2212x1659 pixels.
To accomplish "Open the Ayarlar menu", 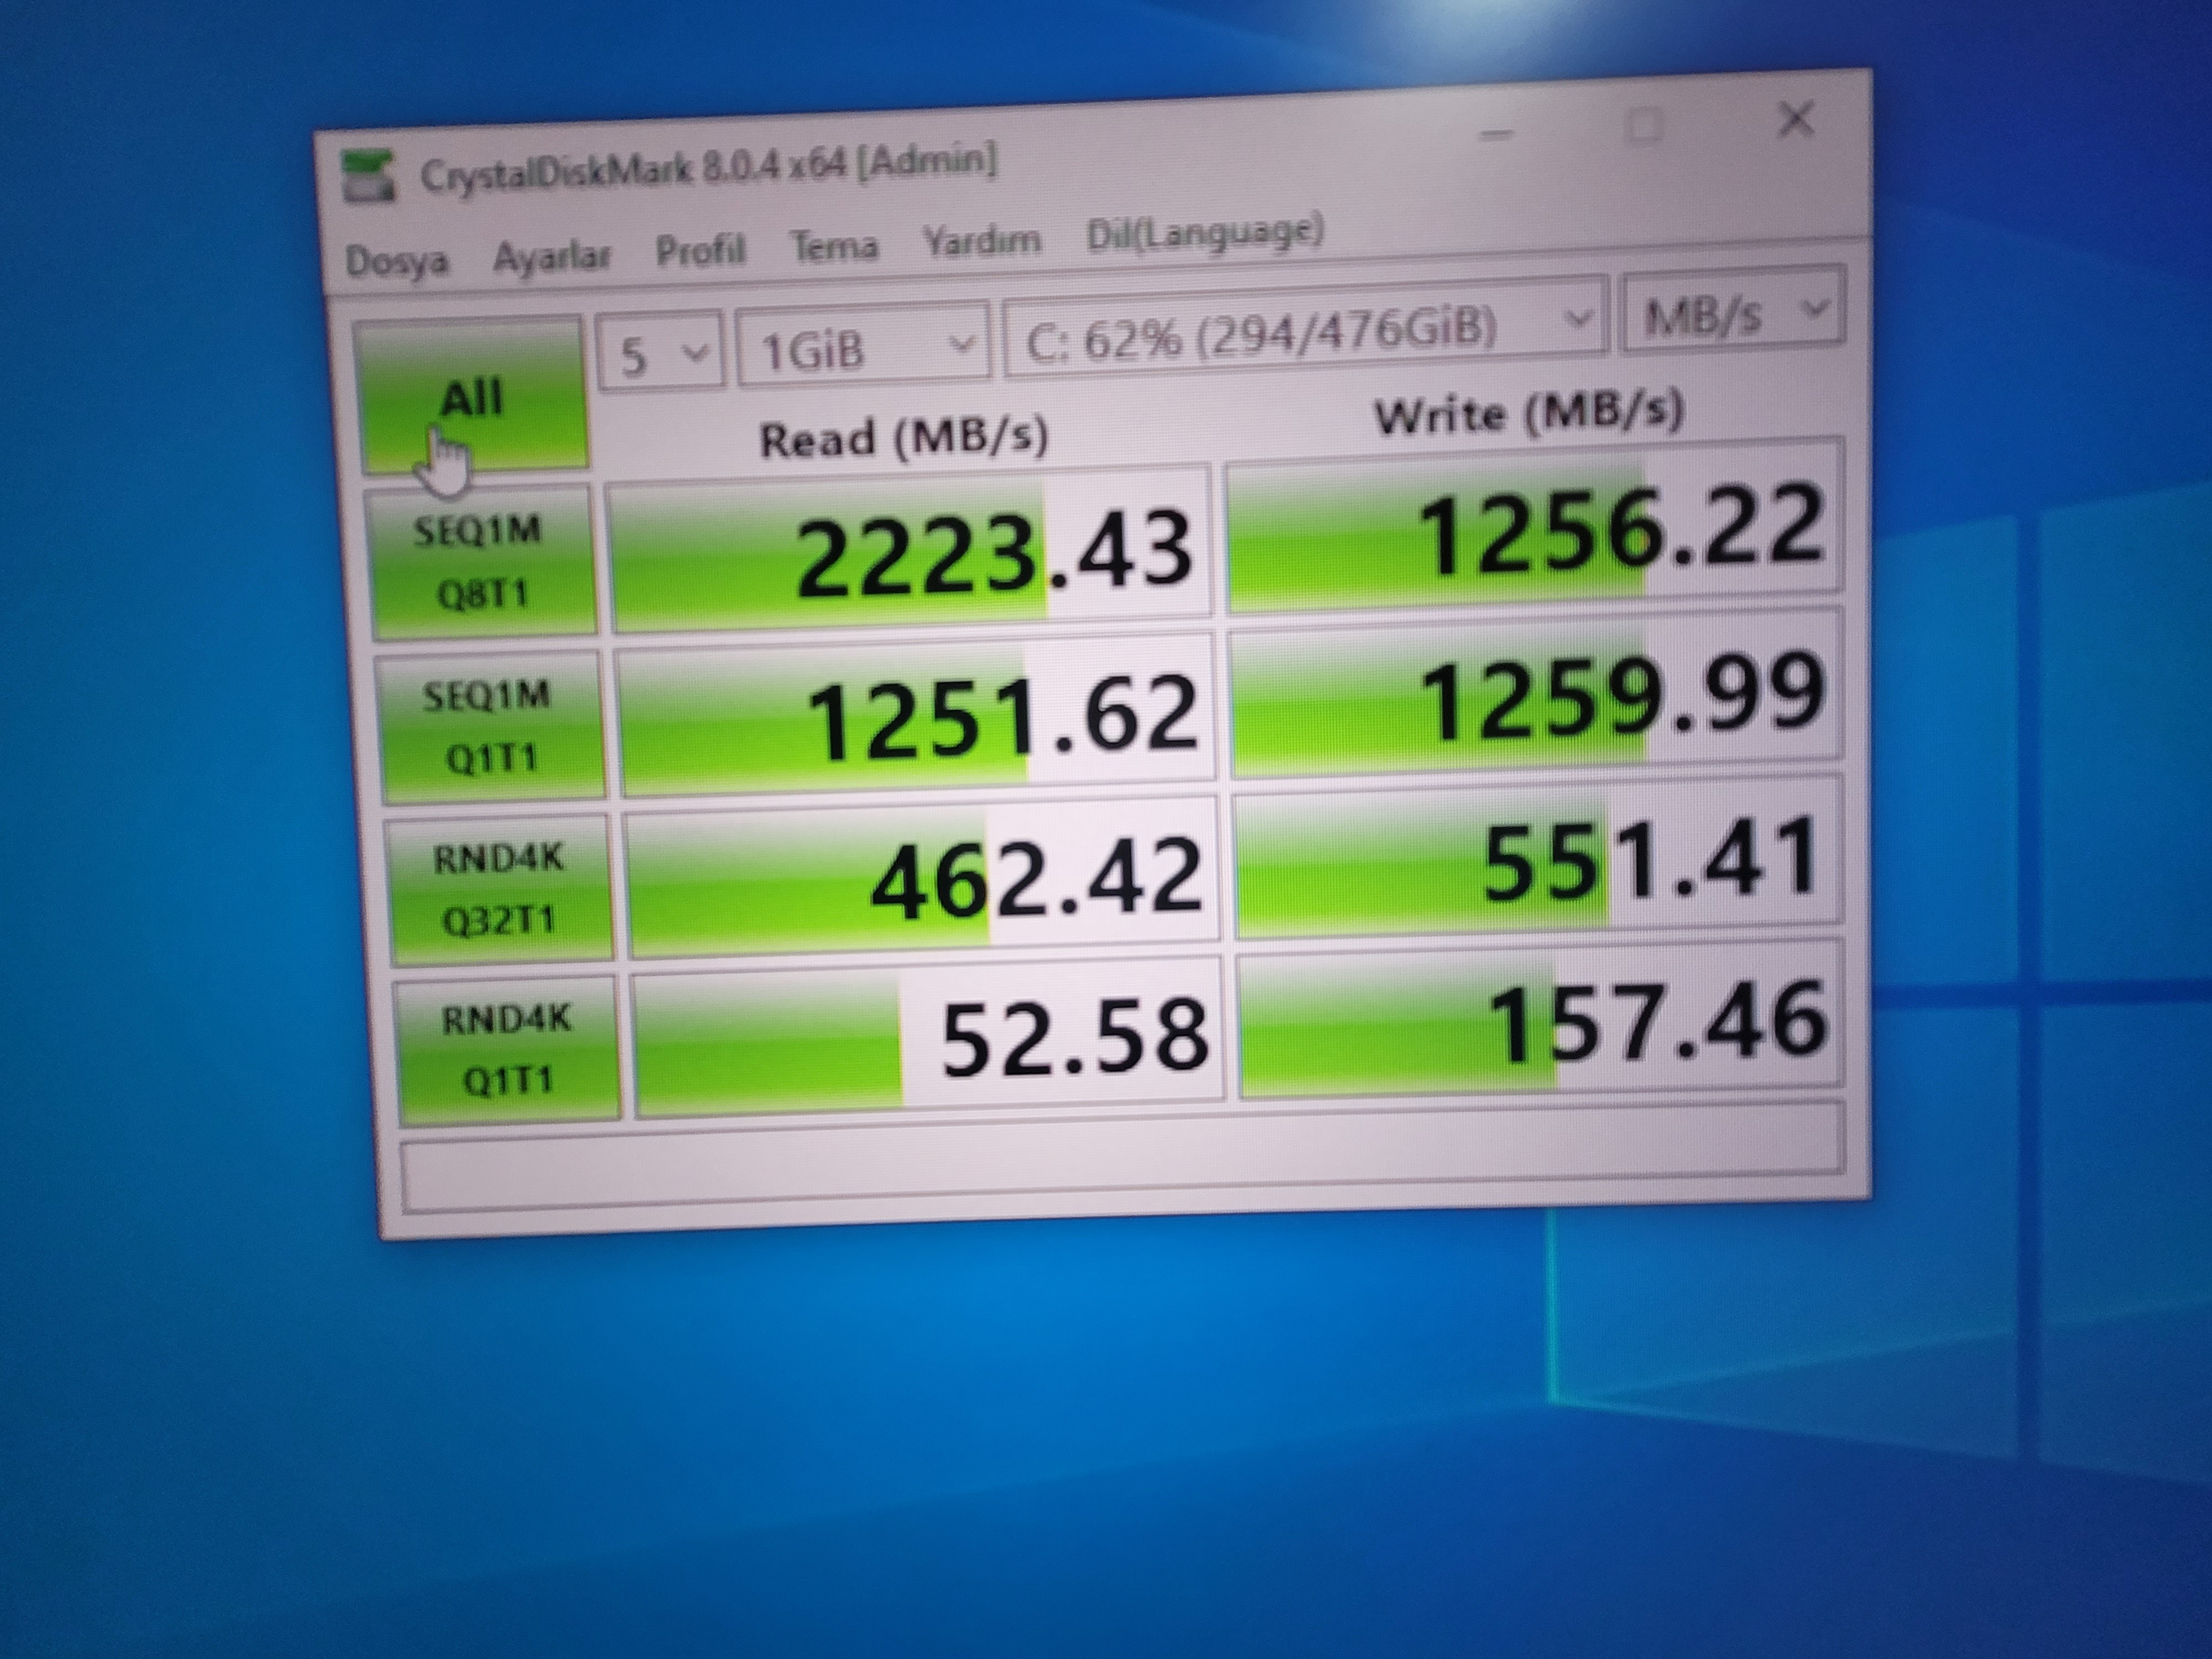I will coord(551,256).
